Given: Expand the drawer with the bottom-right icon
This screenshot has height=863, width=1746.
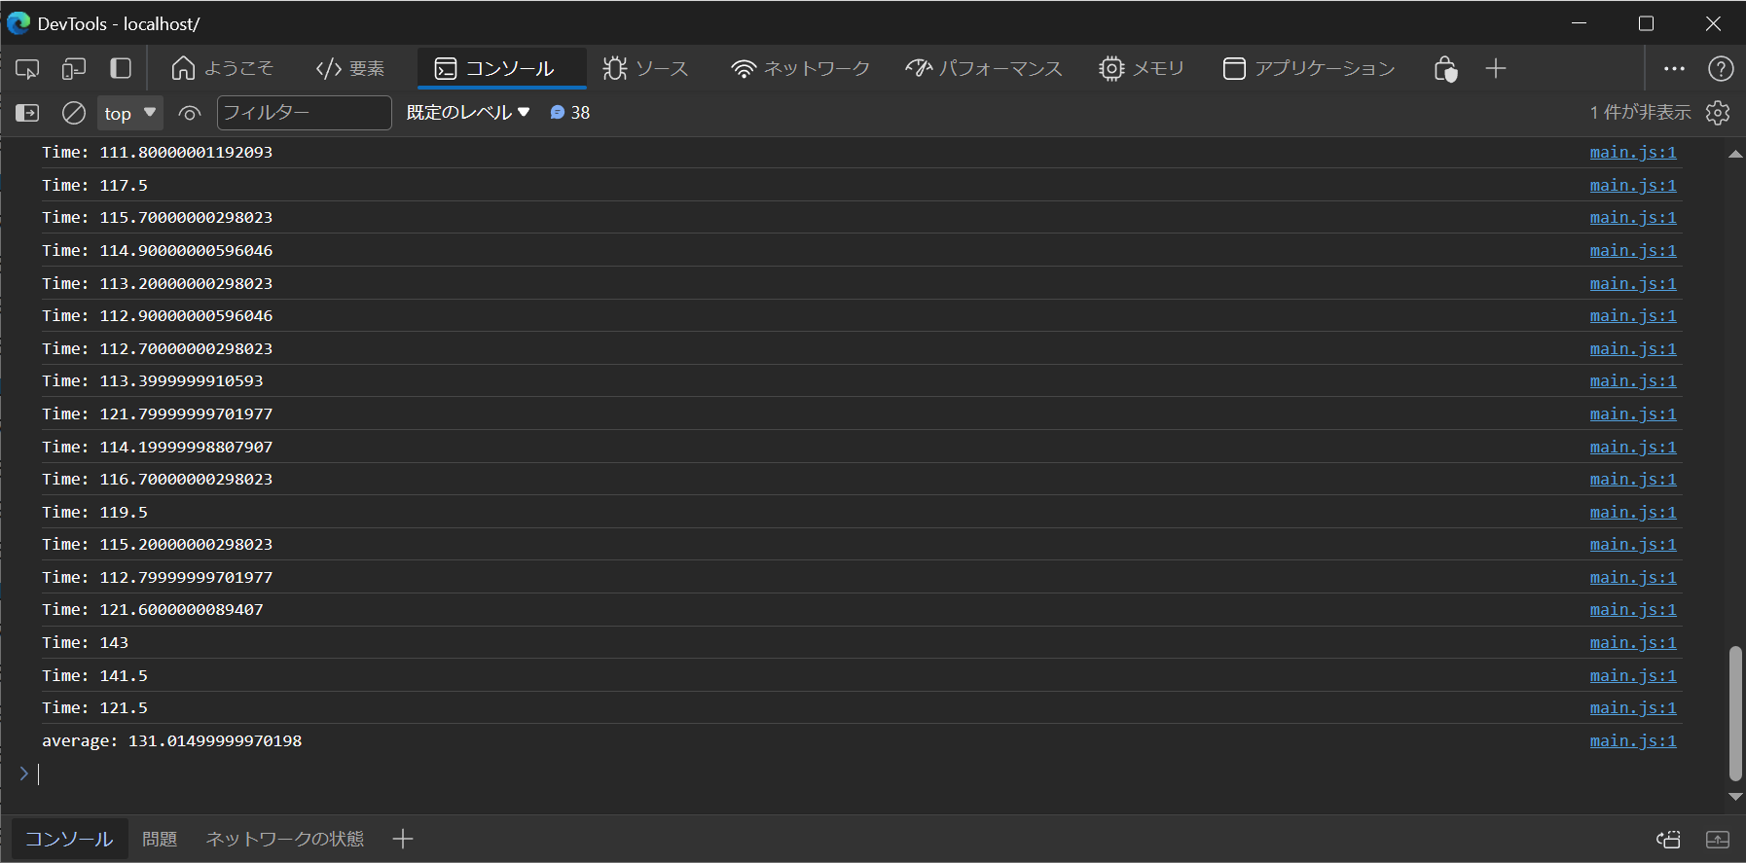Looking at the screenshot, I should [x=1718, y=839].
